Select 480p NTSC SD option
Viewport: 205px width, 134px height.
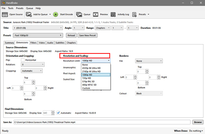(x=96, y=85)
